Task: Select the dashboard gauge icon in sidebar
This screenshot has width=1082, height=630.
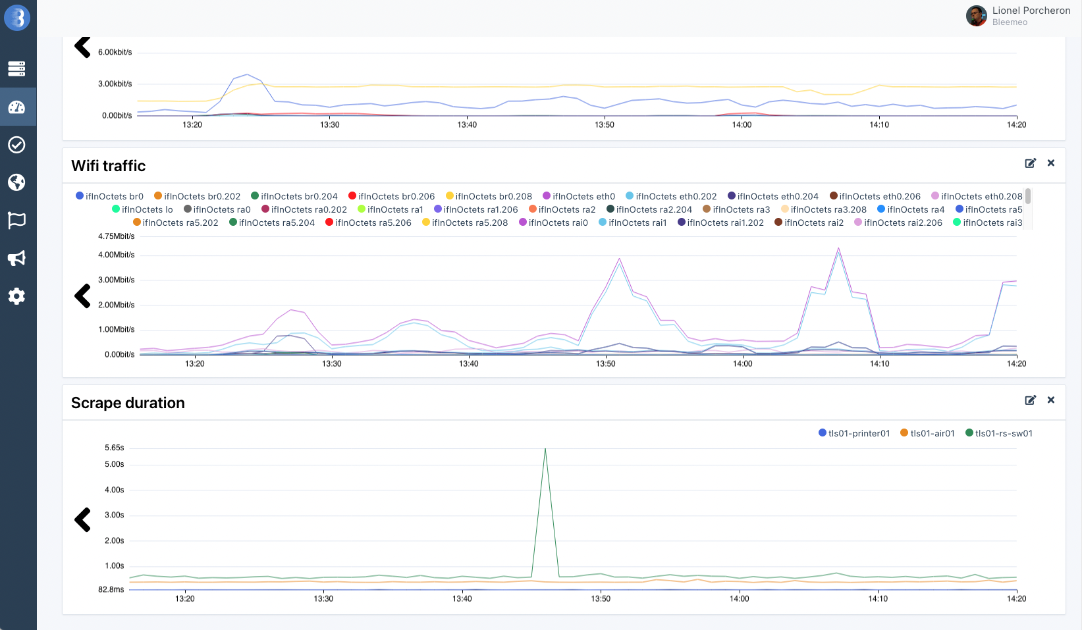Action: (18, 107)
